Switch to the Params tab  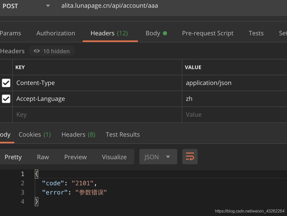10,33
